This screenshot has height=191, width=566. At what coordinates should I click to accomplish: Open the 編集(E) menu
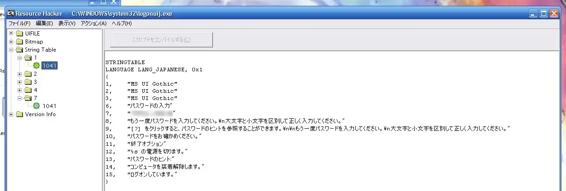click(44, 23)
